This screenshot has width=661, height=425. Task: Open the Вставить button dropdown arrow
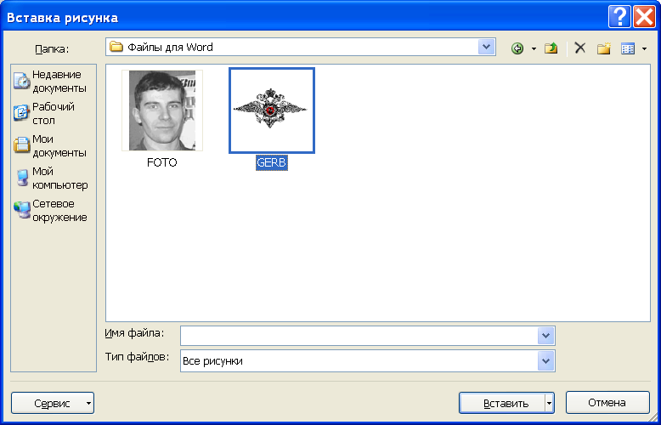[550, 403]
